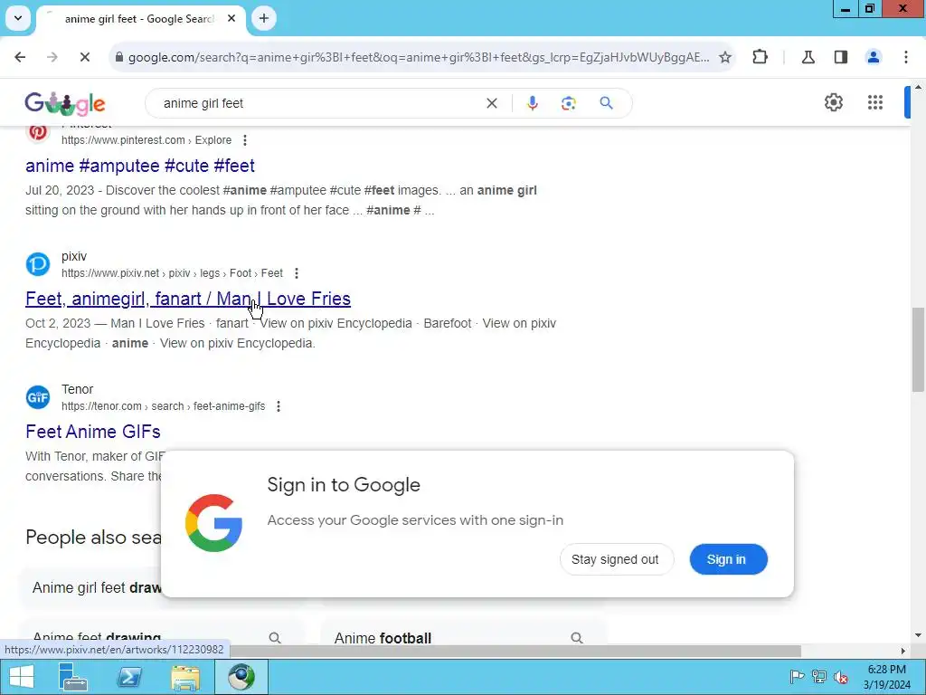The width and height of the screenshot is (926, 695).
Task: Open Server Manager from taskbar
Action: pyautogui.click(x=73, y=677)
